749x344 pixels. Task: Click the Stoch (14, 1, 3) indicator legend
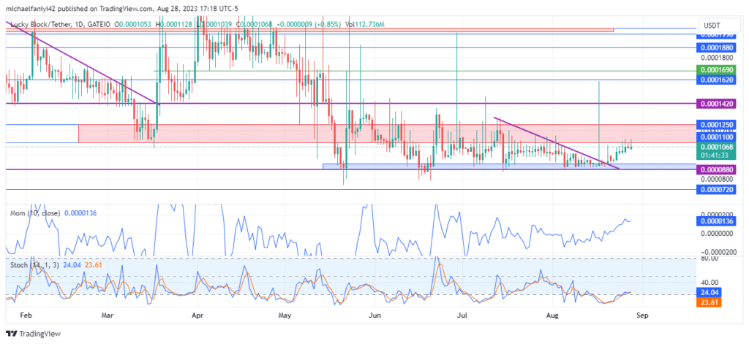pyautogui.click(x=35, y=265)
